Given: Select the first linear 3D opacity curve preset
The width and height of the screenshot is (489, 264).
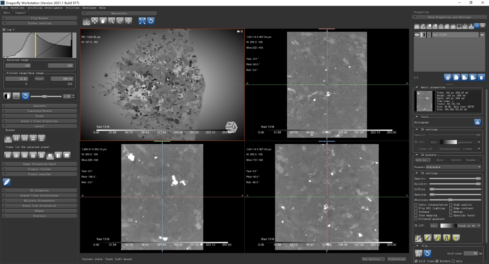Looking at the screenshot, I should (418, 238).
